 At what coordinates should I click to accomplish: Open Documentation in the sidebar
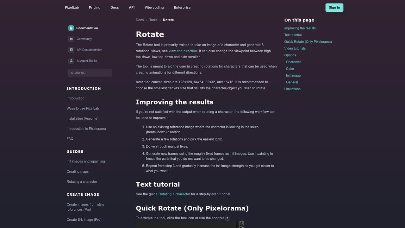pyautogui.click(x=87, y=28)
